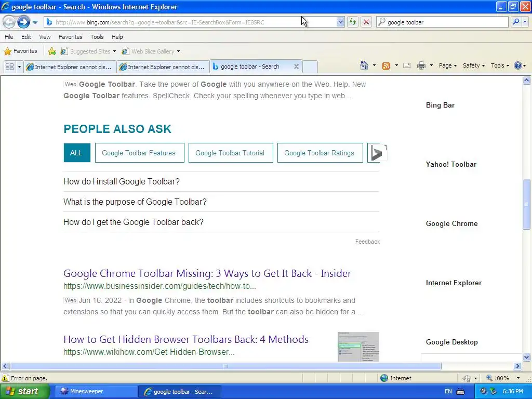Click the Error on page warning icon
Image resolution: width=532 pixels, height=399 pixels.
(5, 378)
